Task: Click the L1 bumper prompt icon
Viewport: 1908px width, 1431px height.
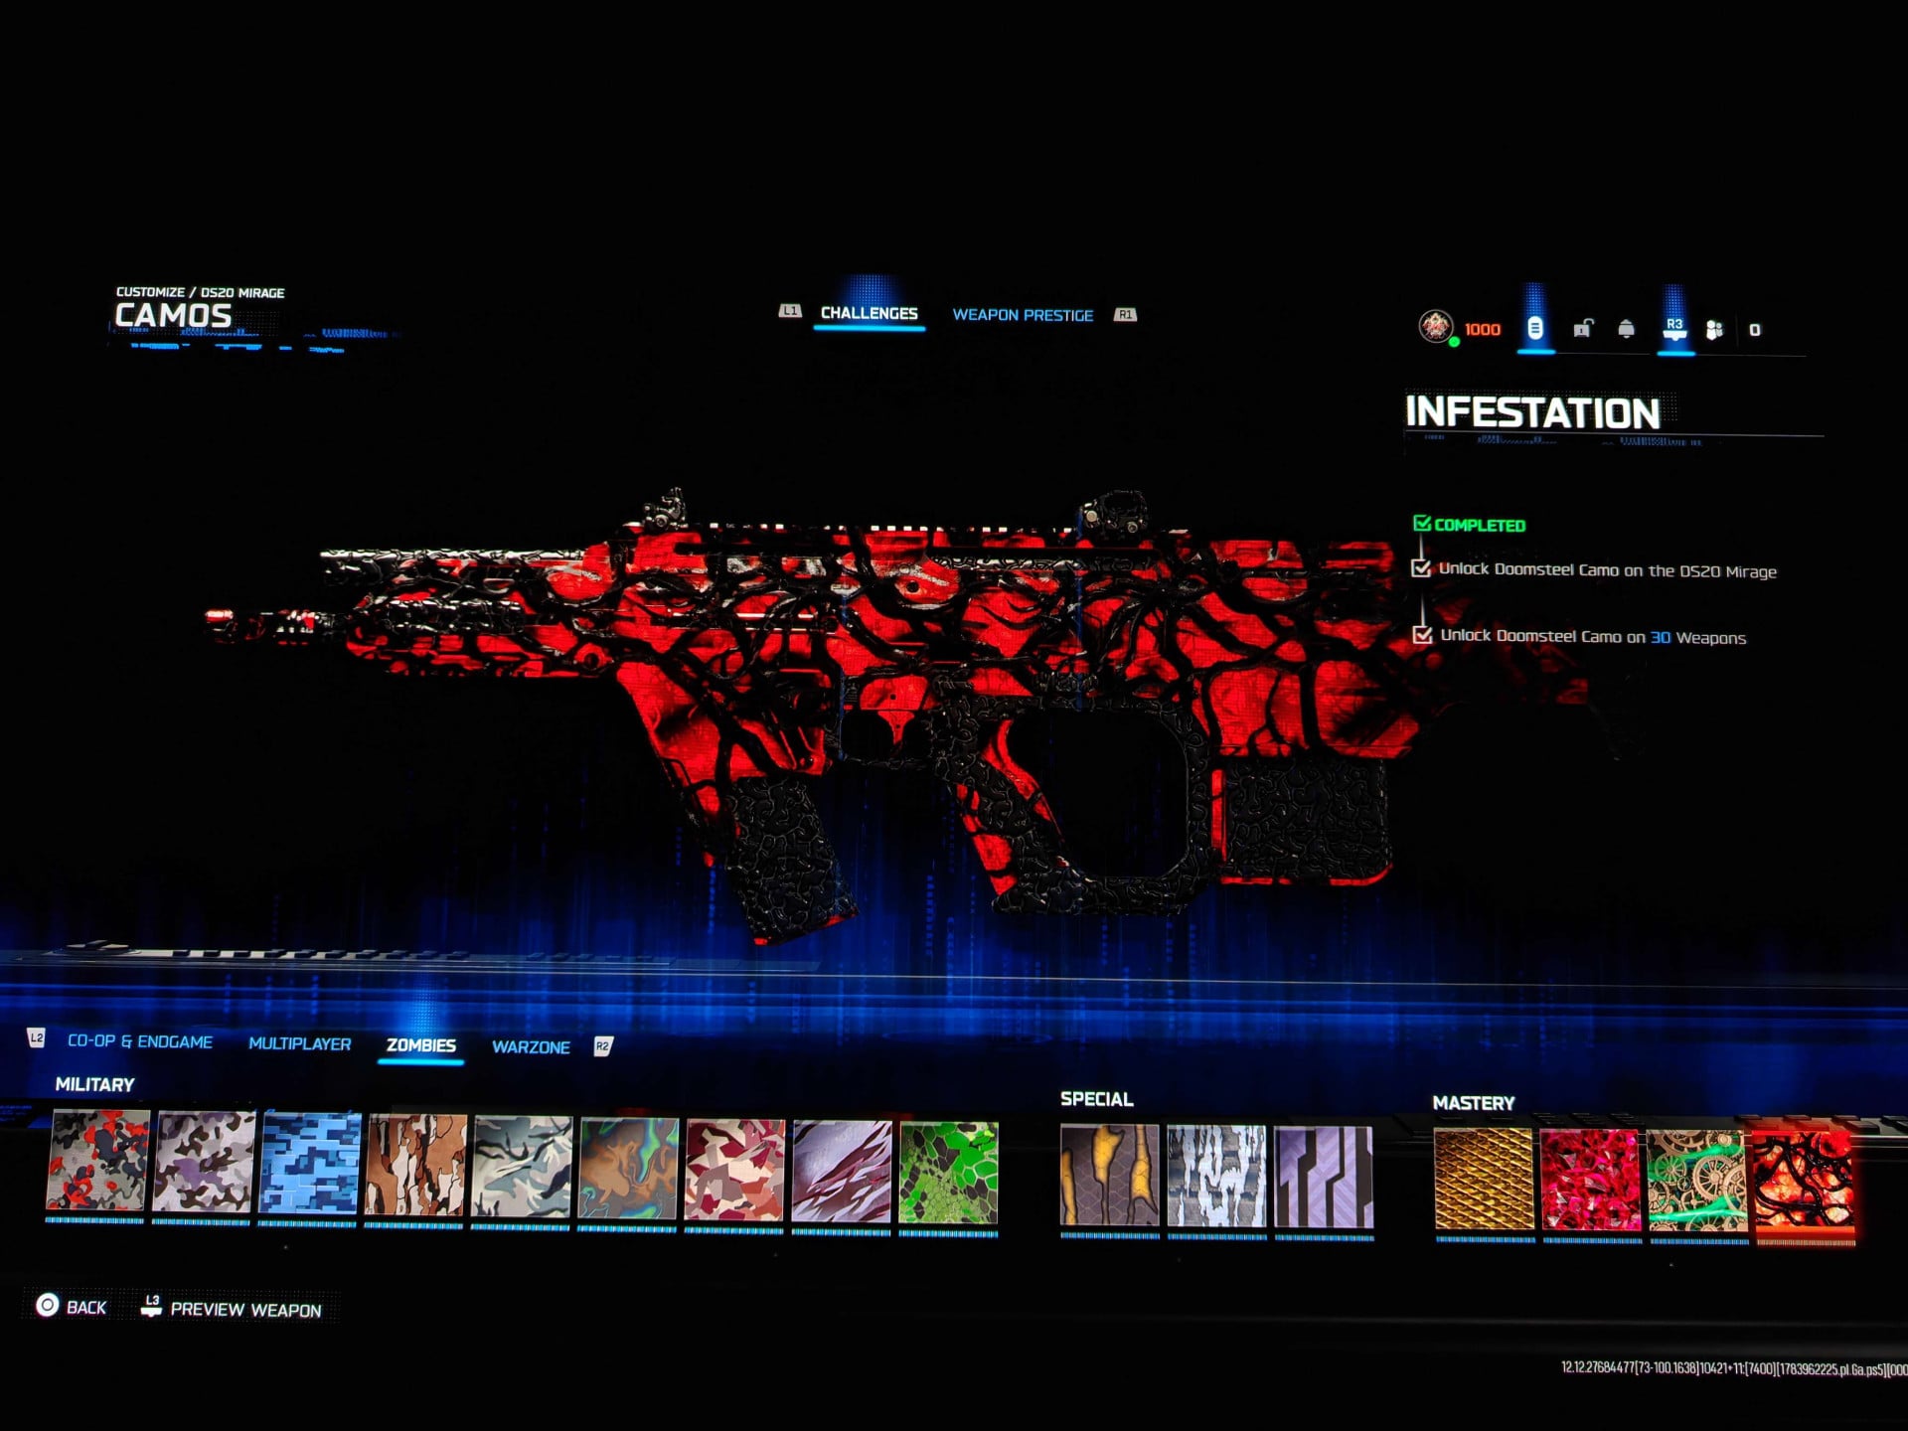Action: [790, 311]
